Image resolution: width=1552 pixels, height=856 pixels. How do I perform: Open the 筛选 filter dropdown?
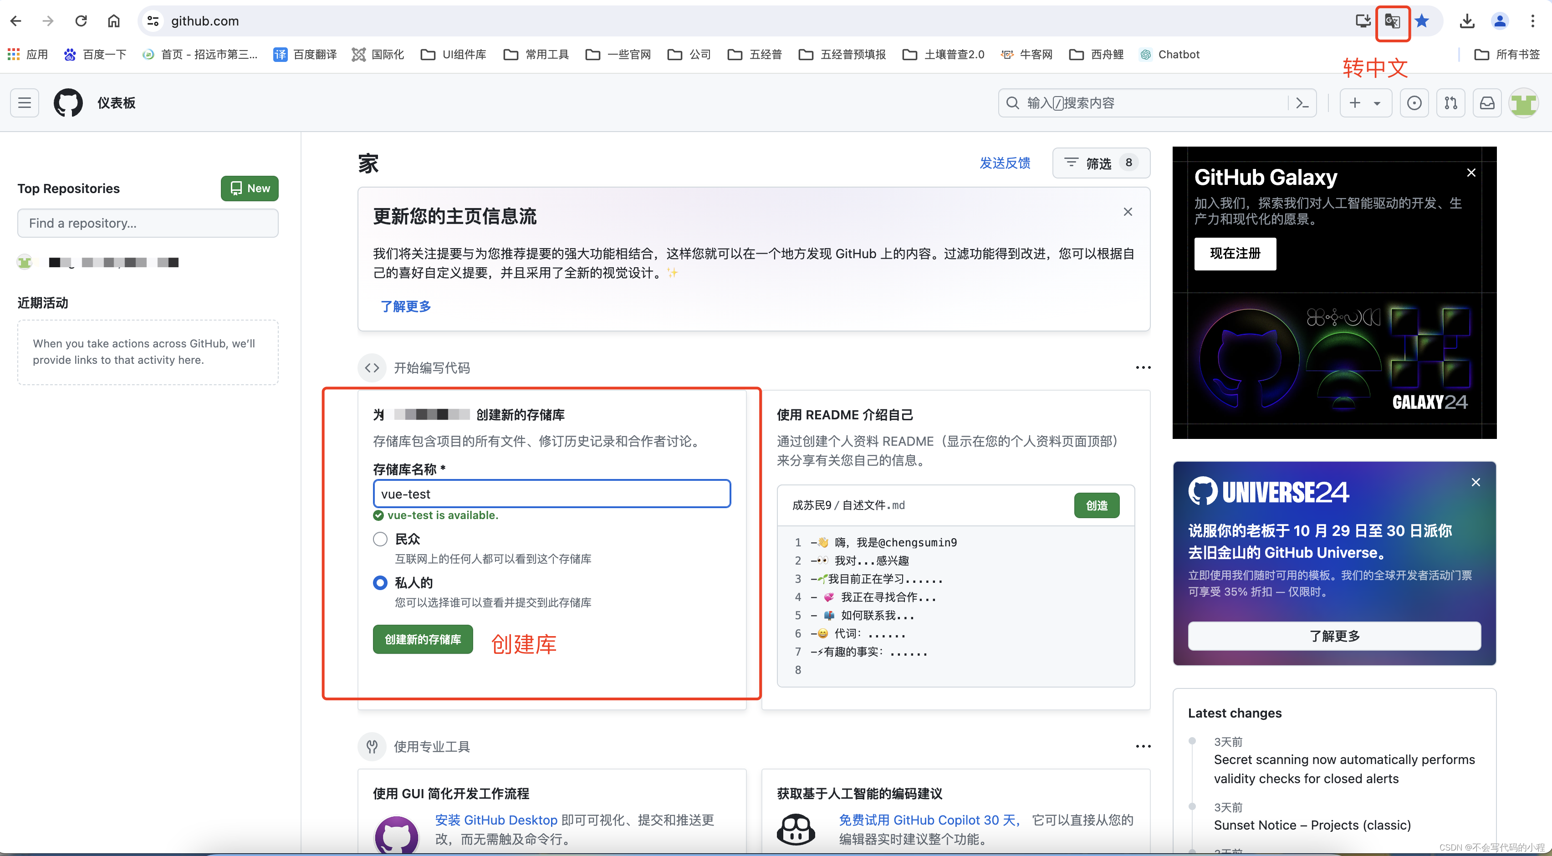1101,163
